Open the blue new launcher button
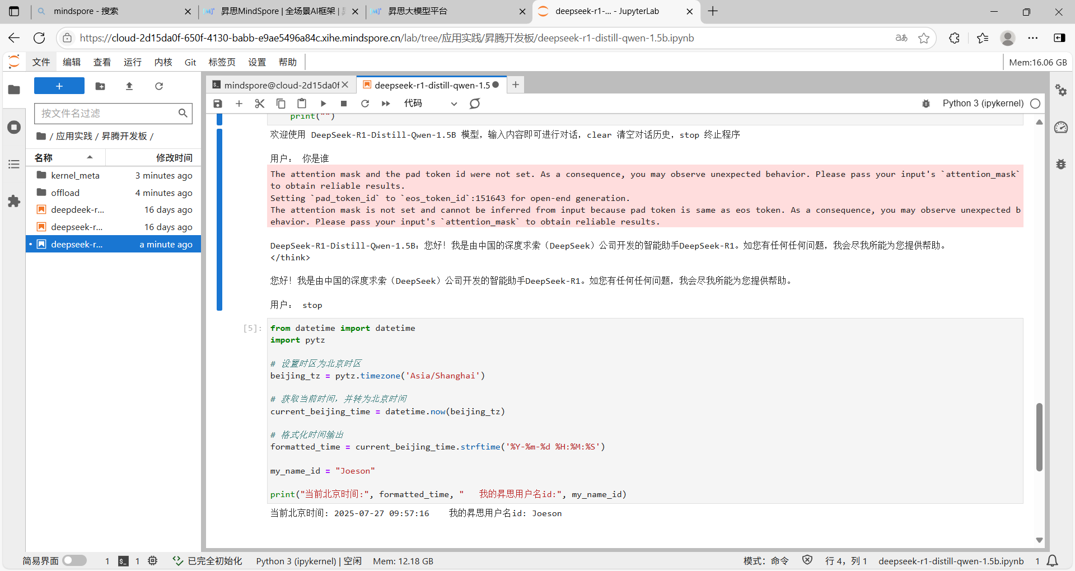 (x=59, y=86)
